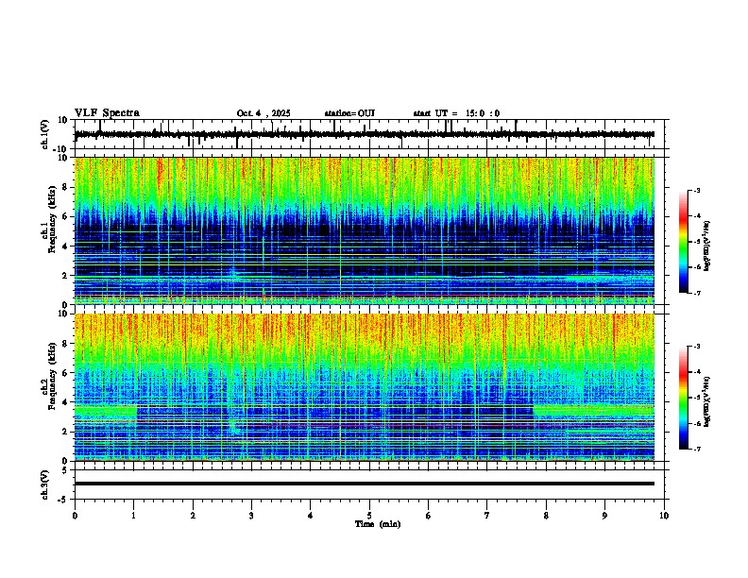Viewport: 748px width, 578px height.
Task: Click the "VLF Spectra" plot title
Action: 107,113
